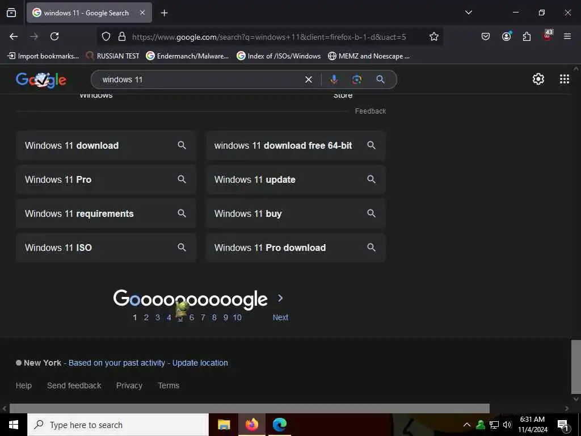
Task: Open Send feedback footer link
Action: tap(74, 385)
